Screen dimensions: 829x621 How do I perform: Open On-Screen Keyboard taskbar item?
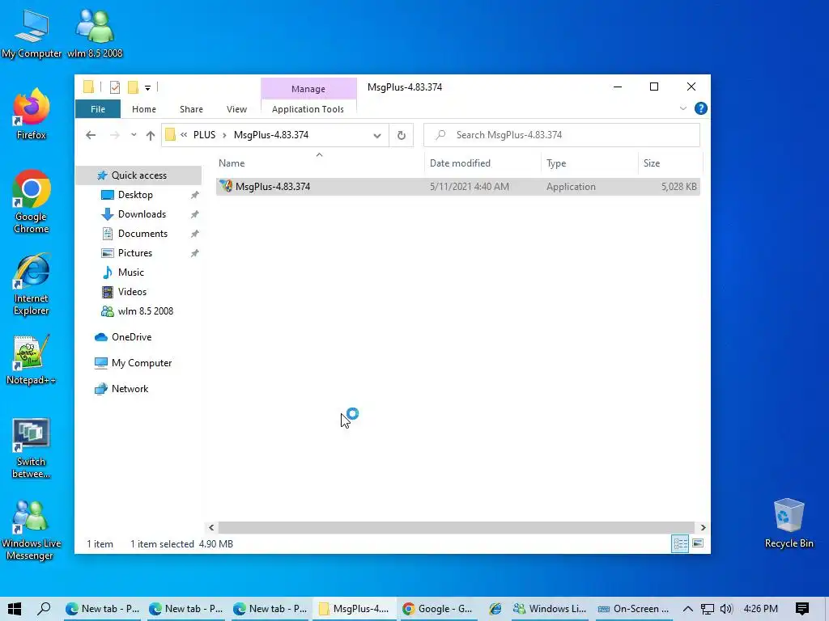pyautogui.click(x=634, y=609)
